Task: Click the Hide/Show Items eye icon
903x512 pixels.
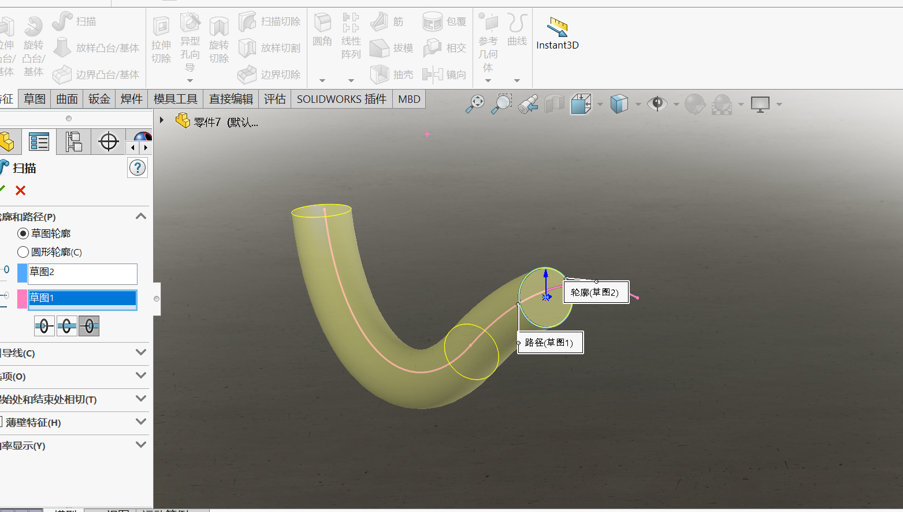Action: [x=657, y=104]
